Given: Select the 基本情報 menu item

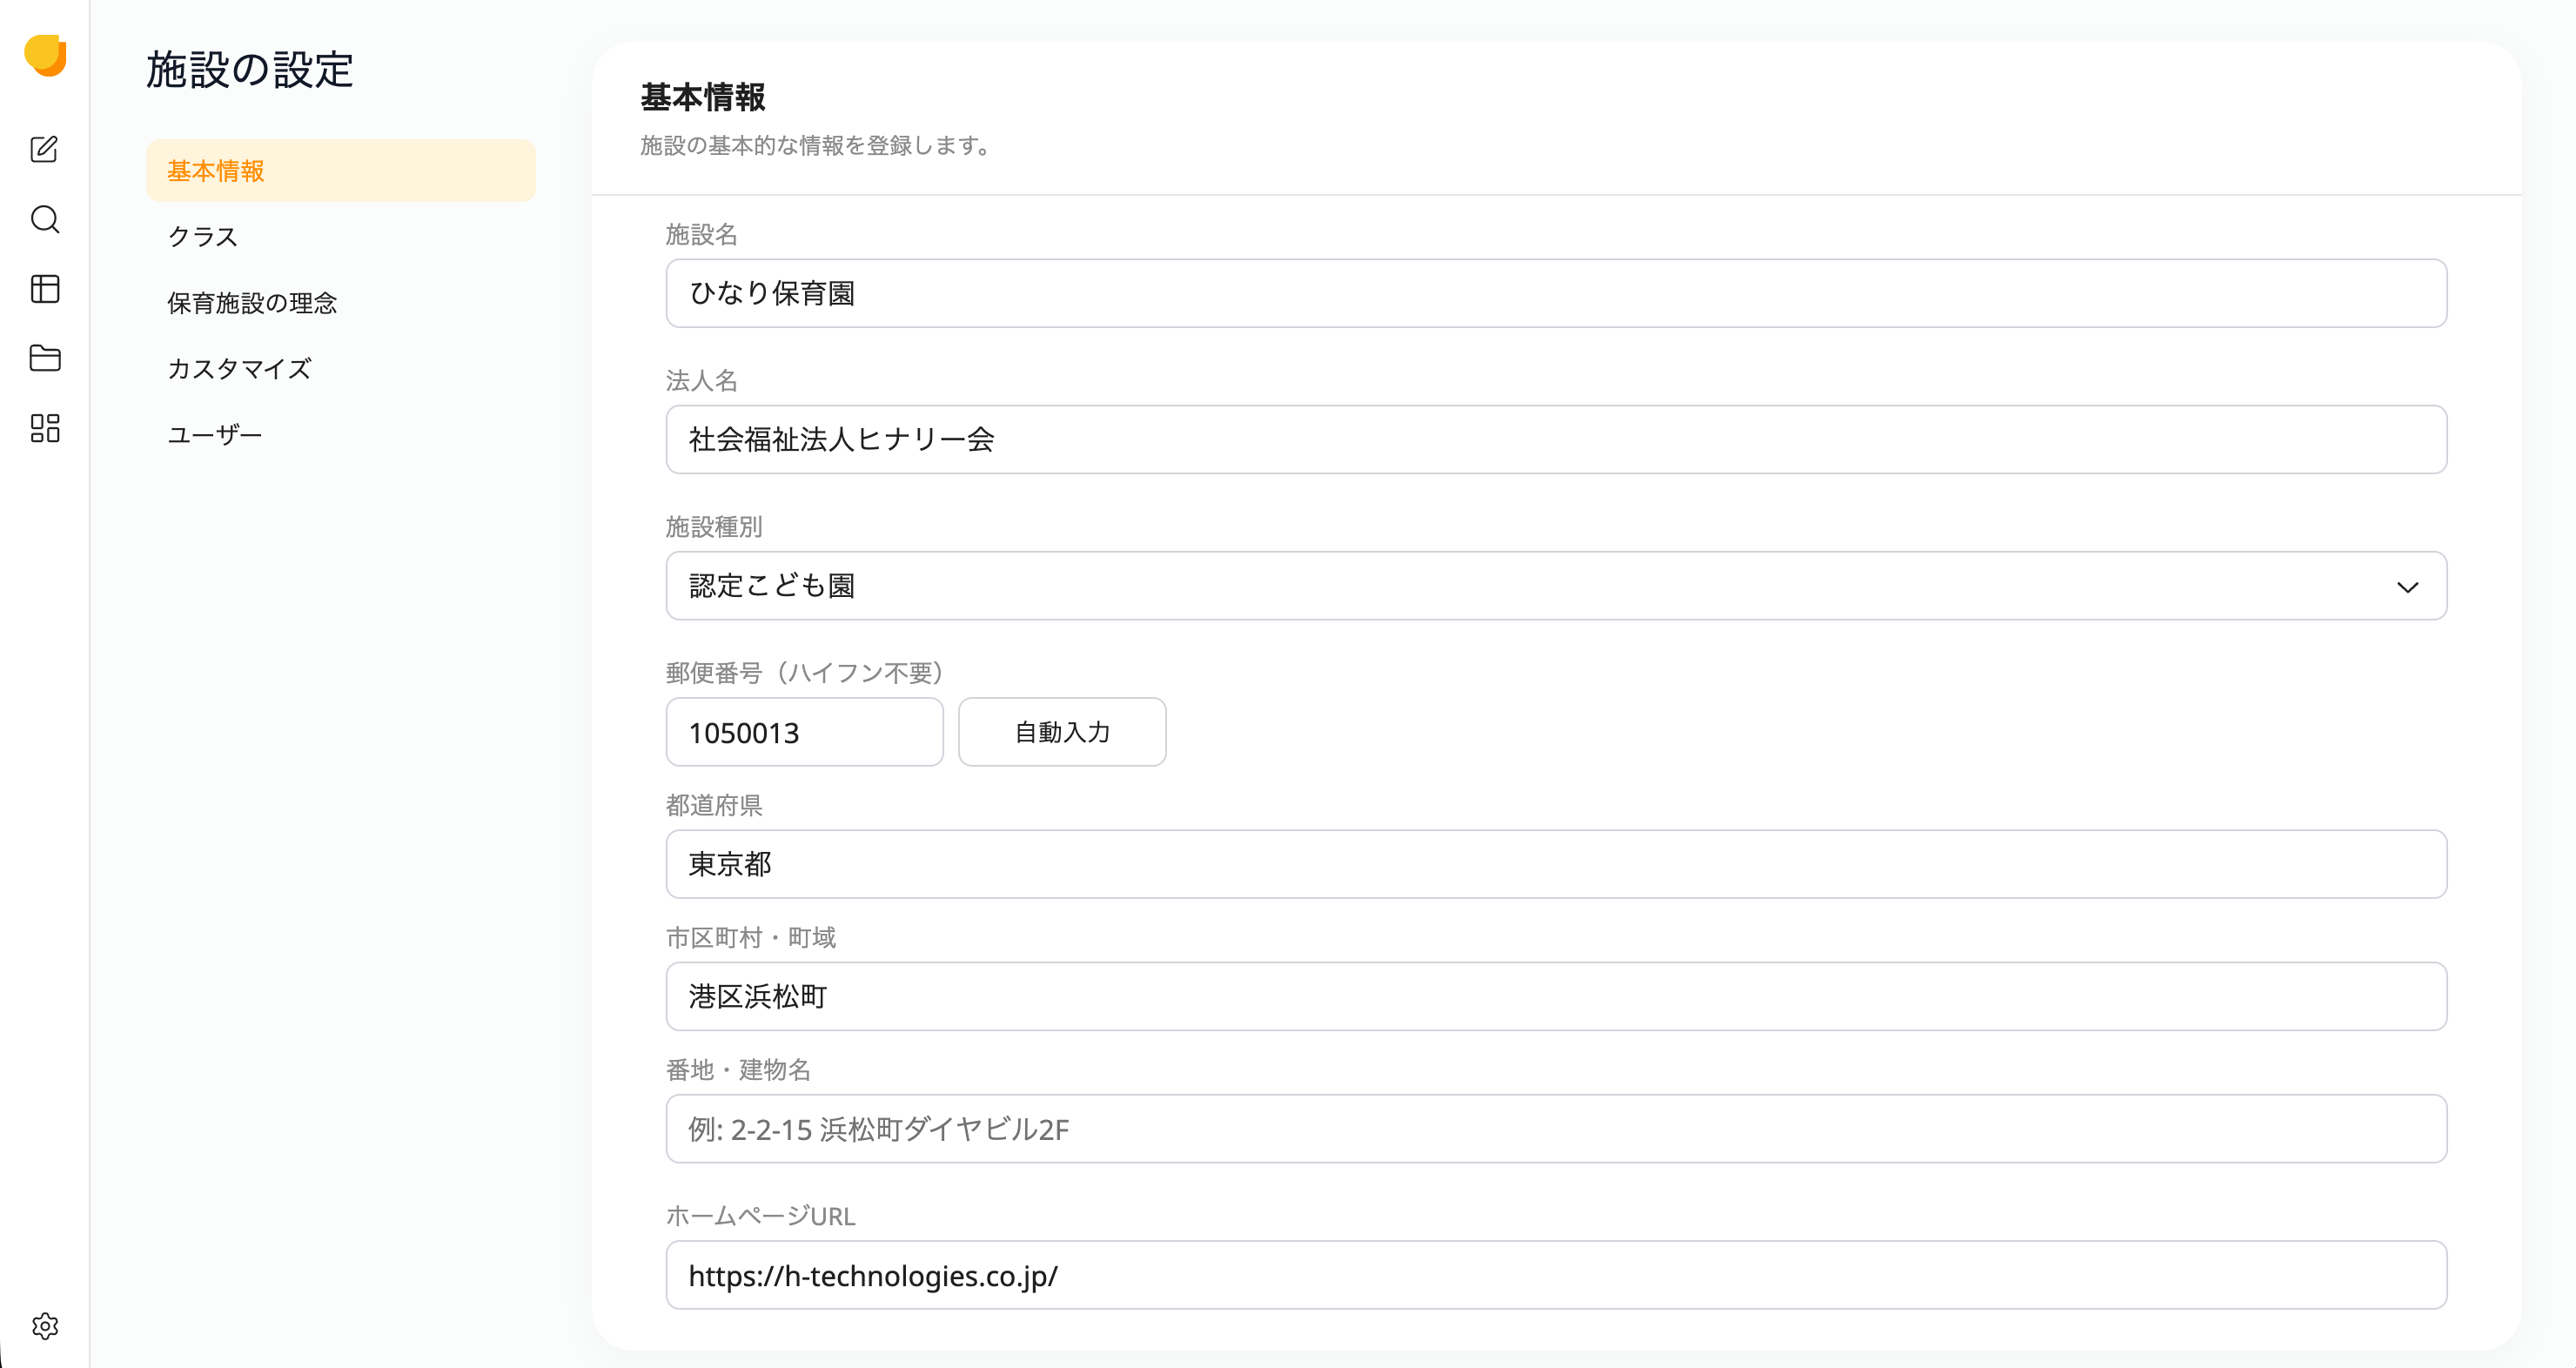Looking at the screenshot, I should 341,171.
